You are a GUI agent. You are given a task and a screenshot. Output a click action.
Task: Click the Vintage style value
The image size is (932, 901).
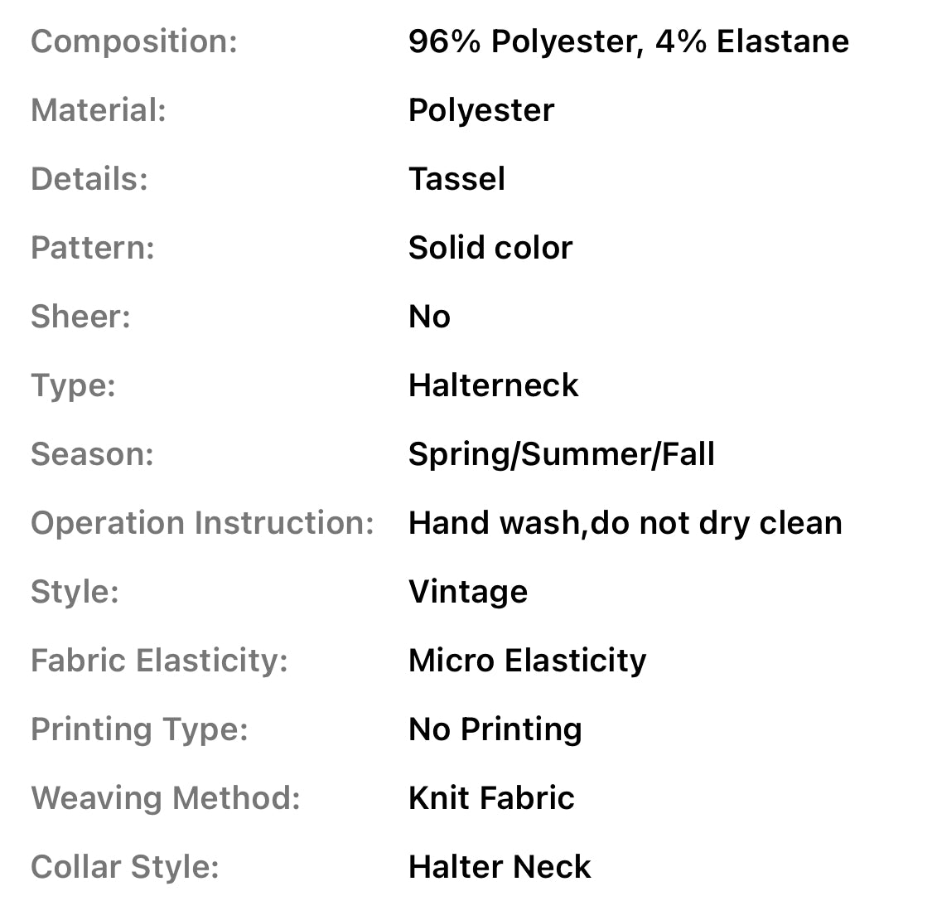point(467,592)
